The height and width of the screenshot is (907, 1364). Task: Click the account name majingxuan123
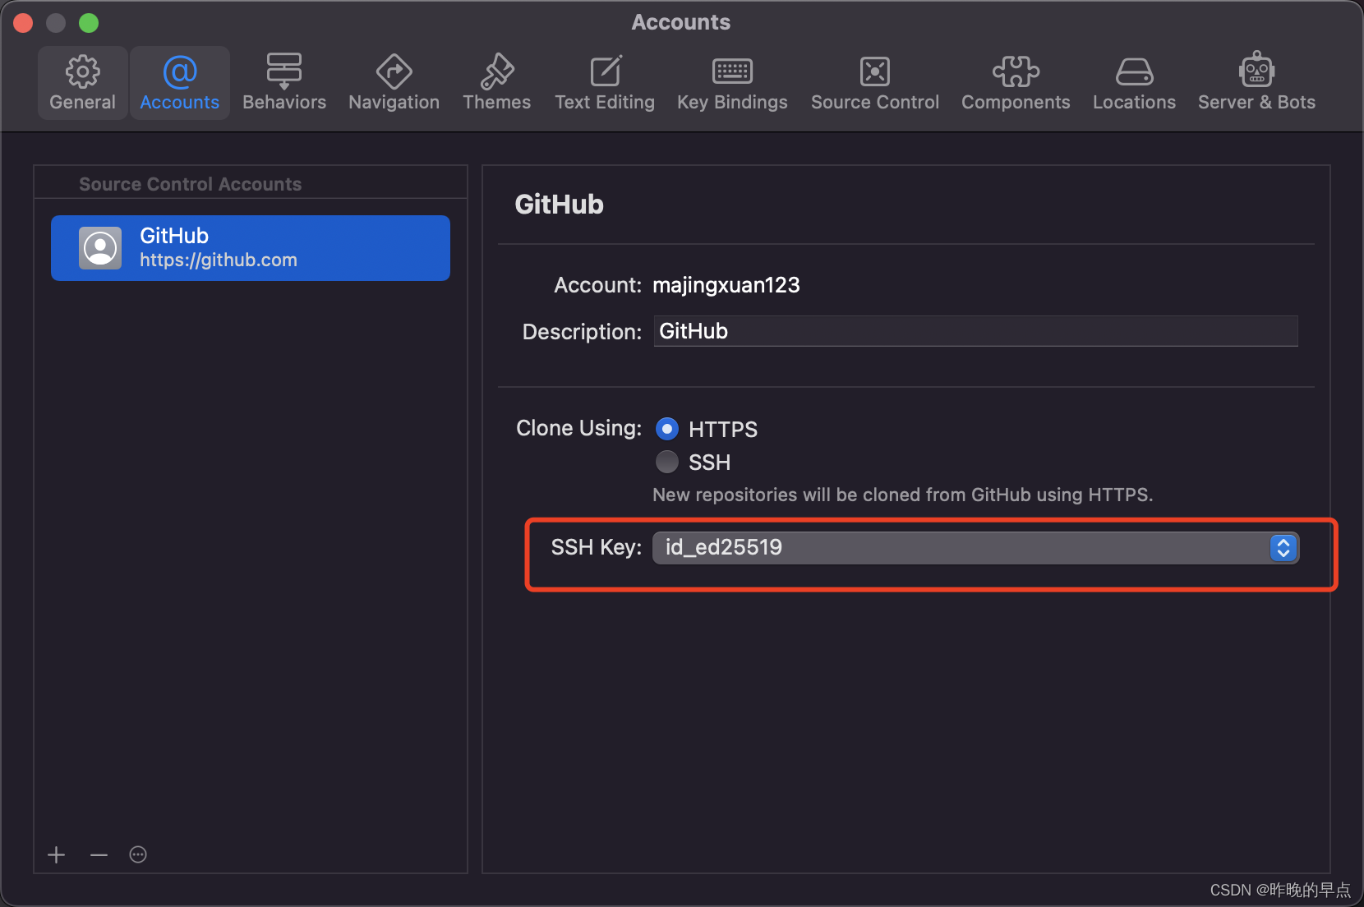point(726,285)
